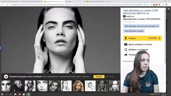Screen dimensions: 171x96
Task: Open Другие размеры и похожие link
Action: [140, 45]
